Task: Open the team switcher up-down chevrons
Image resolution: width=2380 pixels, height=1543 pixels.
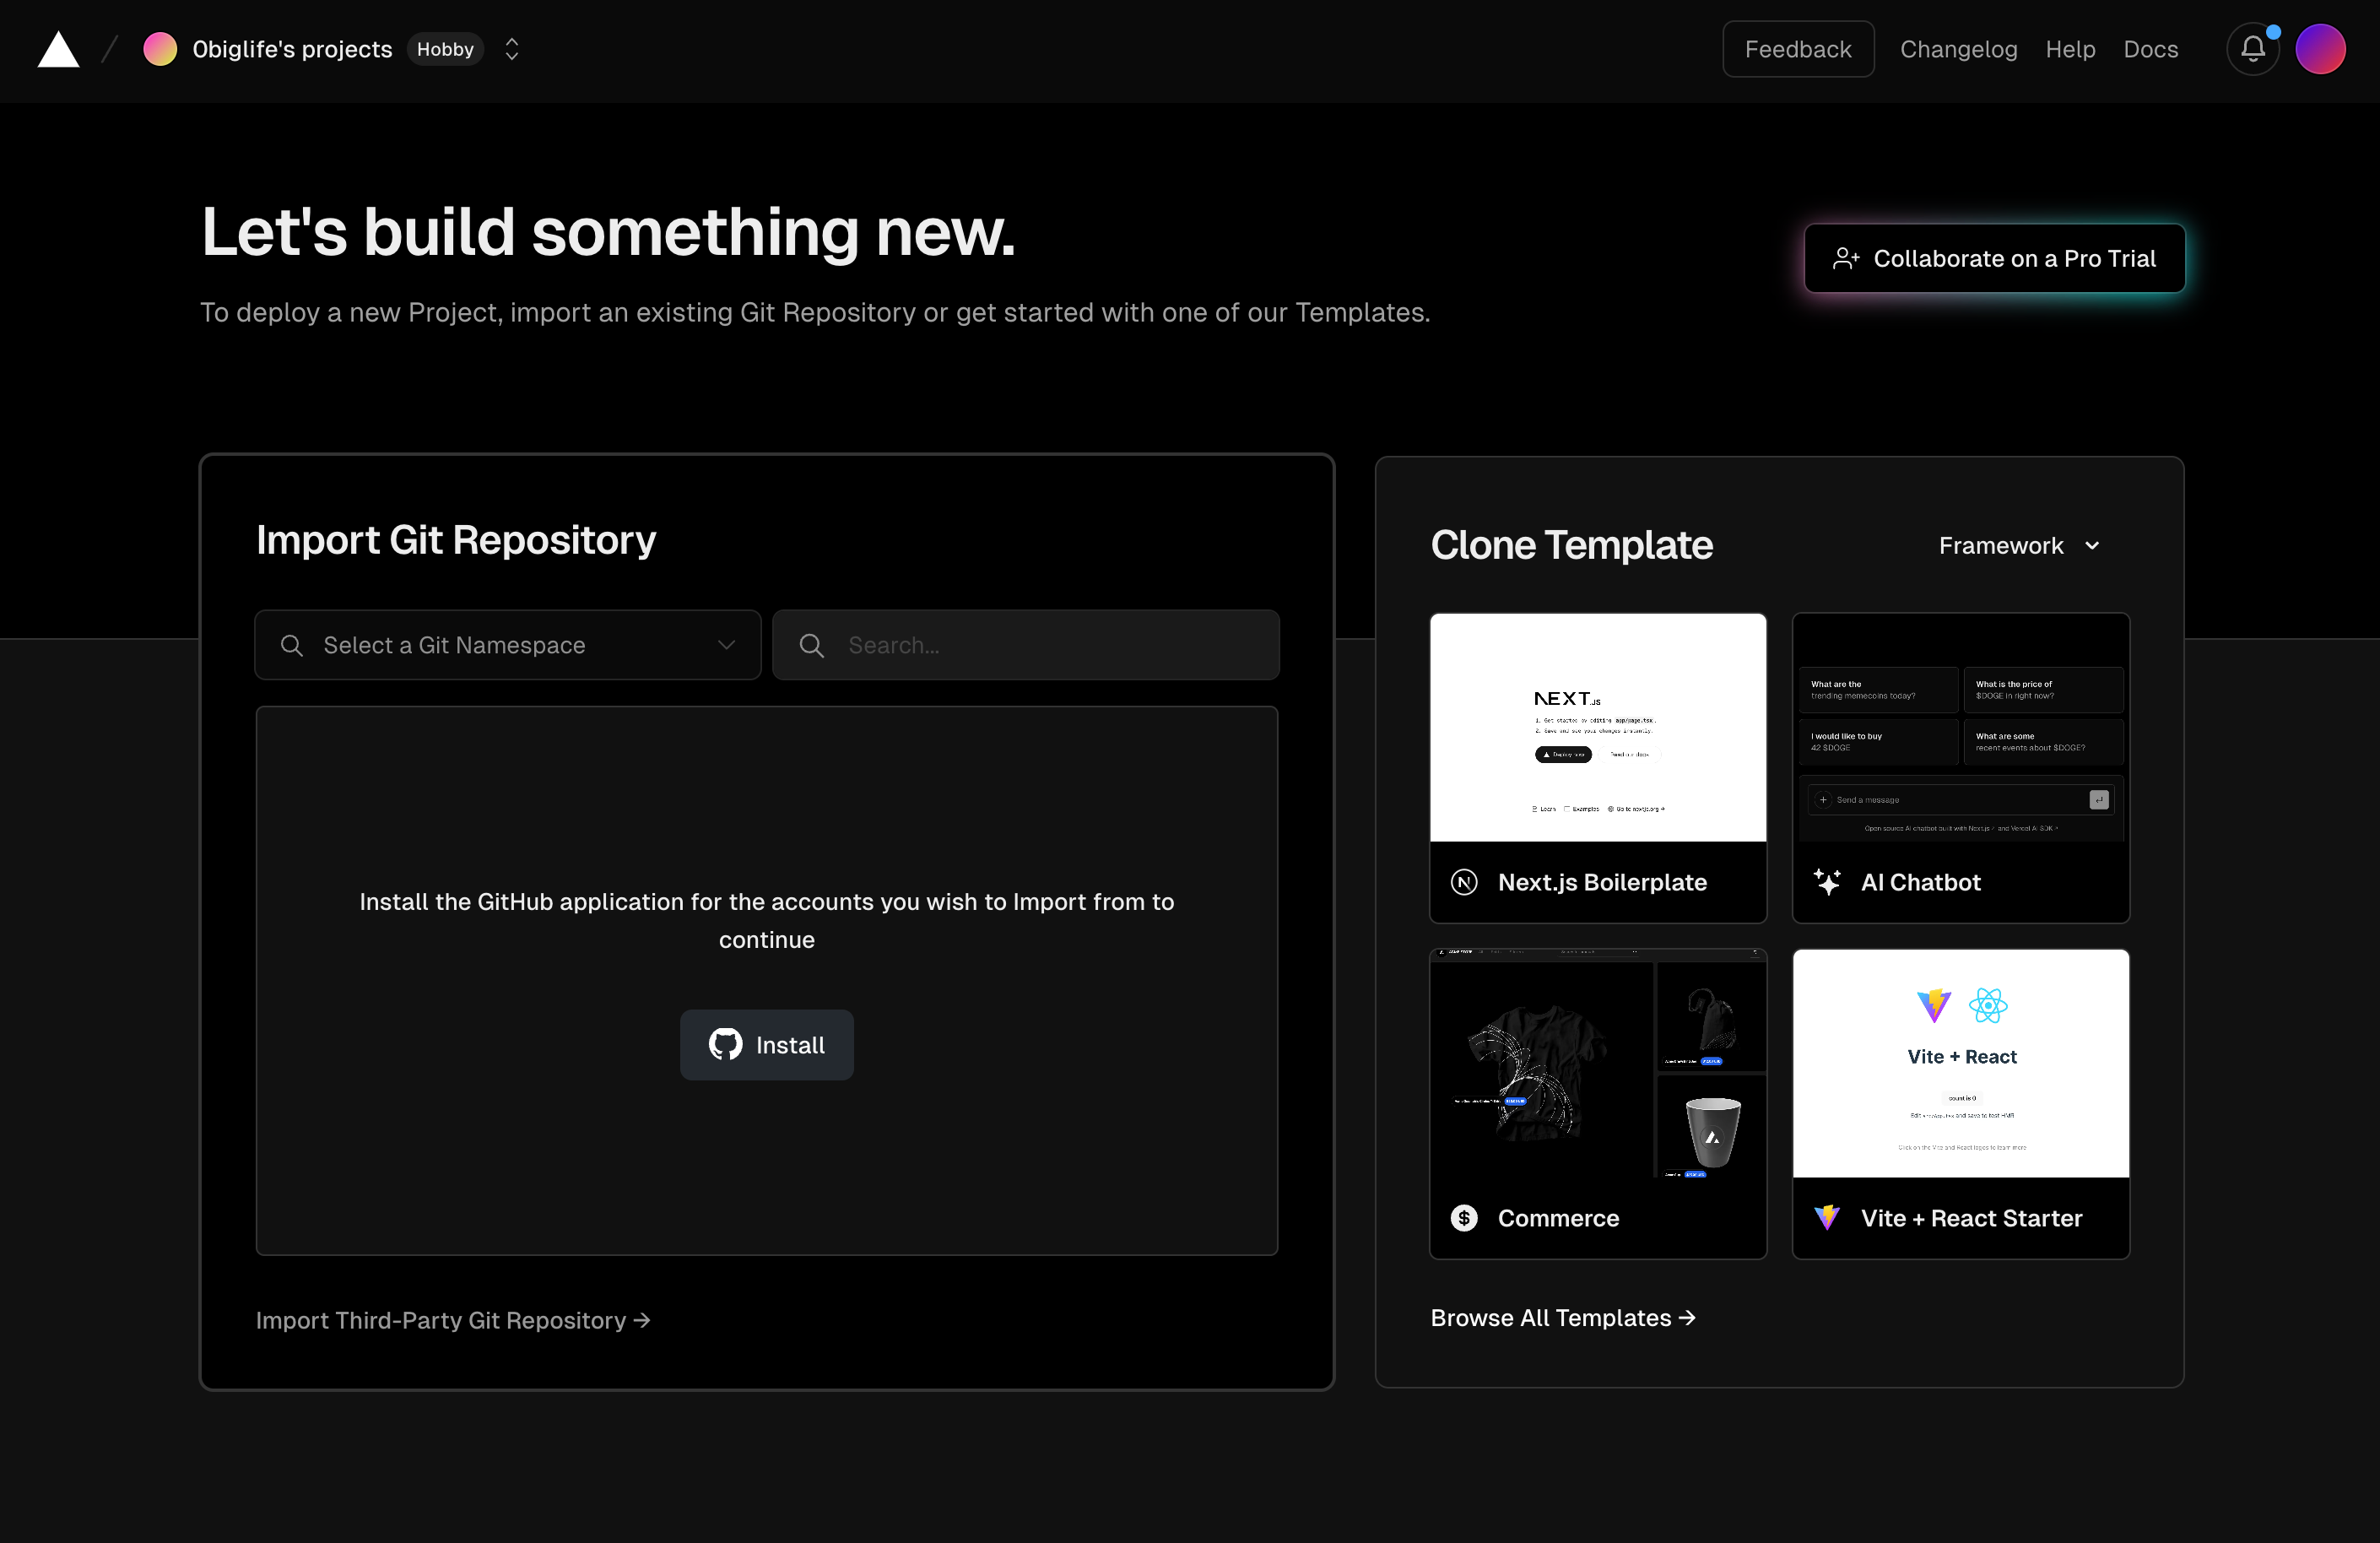Action: (512, 49)
